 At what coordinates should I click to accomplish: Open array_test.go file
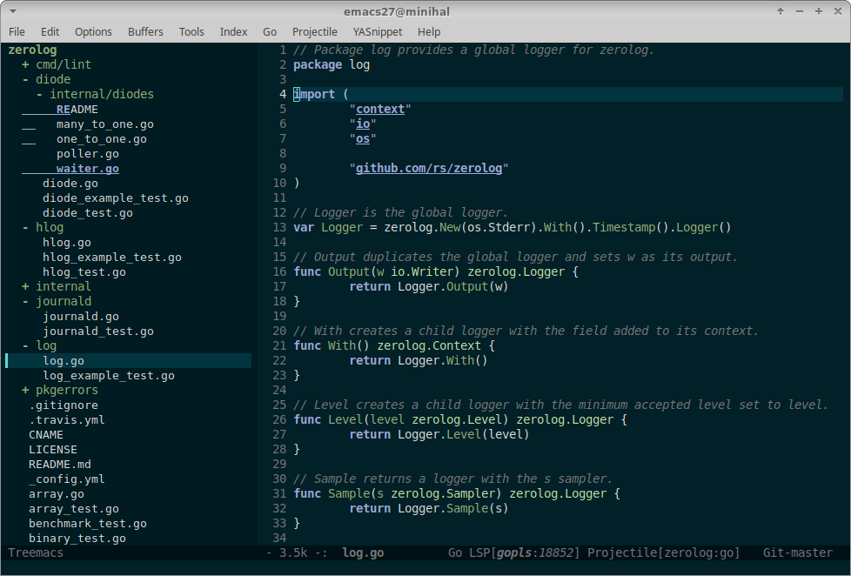click(x=74, y=509)
